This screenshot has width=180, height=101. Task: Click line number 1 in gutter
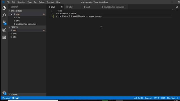coord(52,11)
